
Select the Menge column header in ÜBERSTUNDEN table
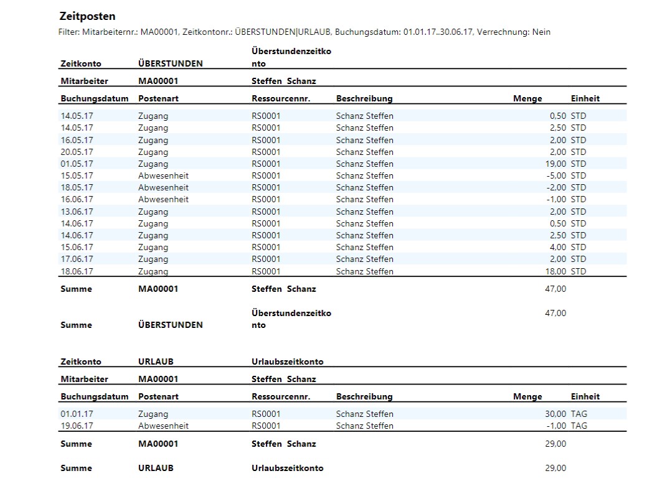coord(527,99)
